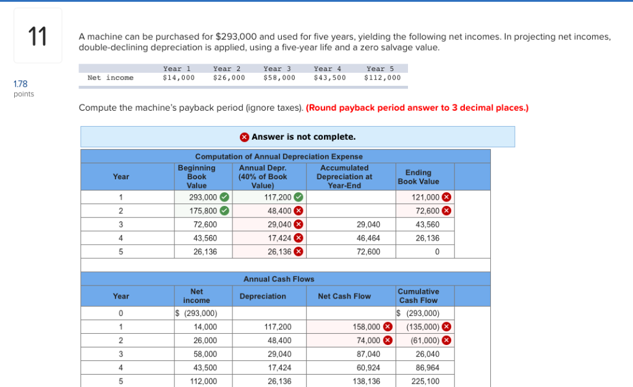Click red X beside 17,424 depreciation
The image size is (633, 387).
click(x=299, y=238)
